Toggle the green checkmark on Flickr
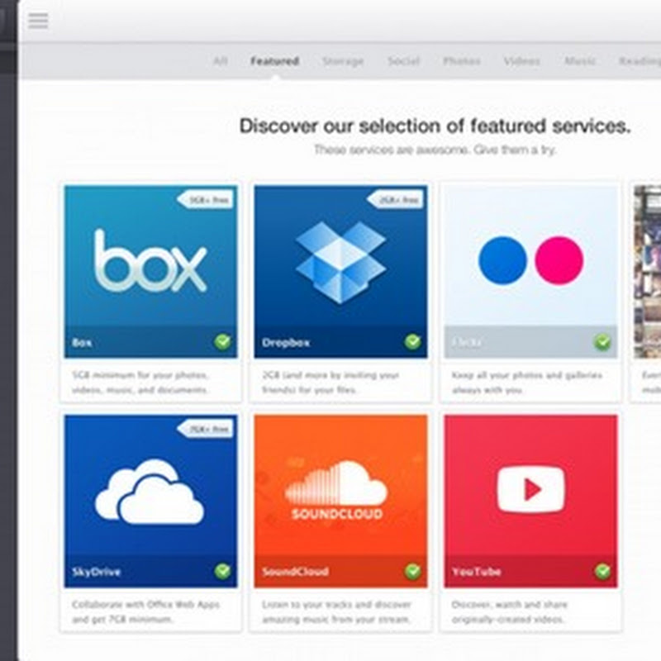The width and height of the screenshot is (661, 661). click(603, 342)
